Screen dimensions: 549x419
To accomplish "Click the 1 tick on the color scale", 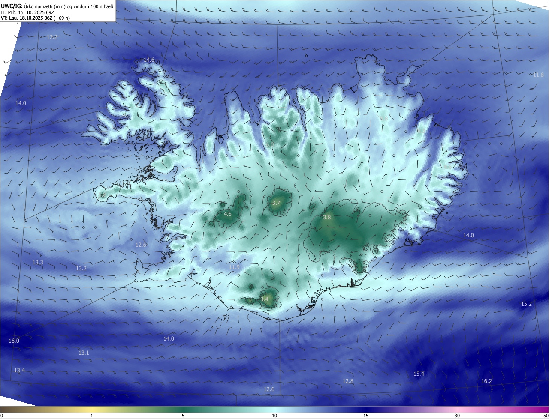I will (92, 416).
